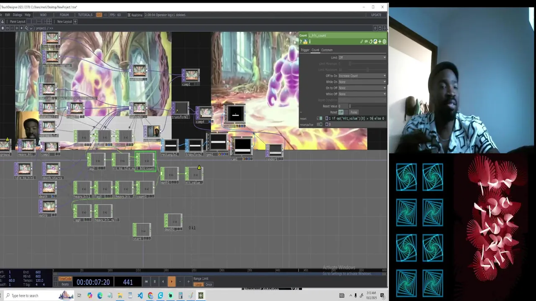Open the On to Off dropdown
This screenshot has width=536, height=301.
[x=362, y=88]
